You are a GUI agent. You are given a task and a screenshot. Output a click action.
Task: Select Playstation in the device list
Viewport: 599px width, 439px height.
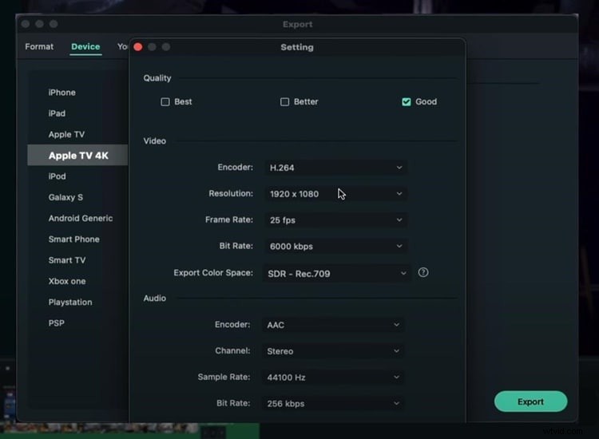70,302
